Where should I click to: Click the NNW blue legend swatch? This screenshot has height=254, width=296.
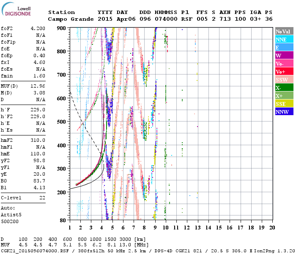(x=284, y=111)
